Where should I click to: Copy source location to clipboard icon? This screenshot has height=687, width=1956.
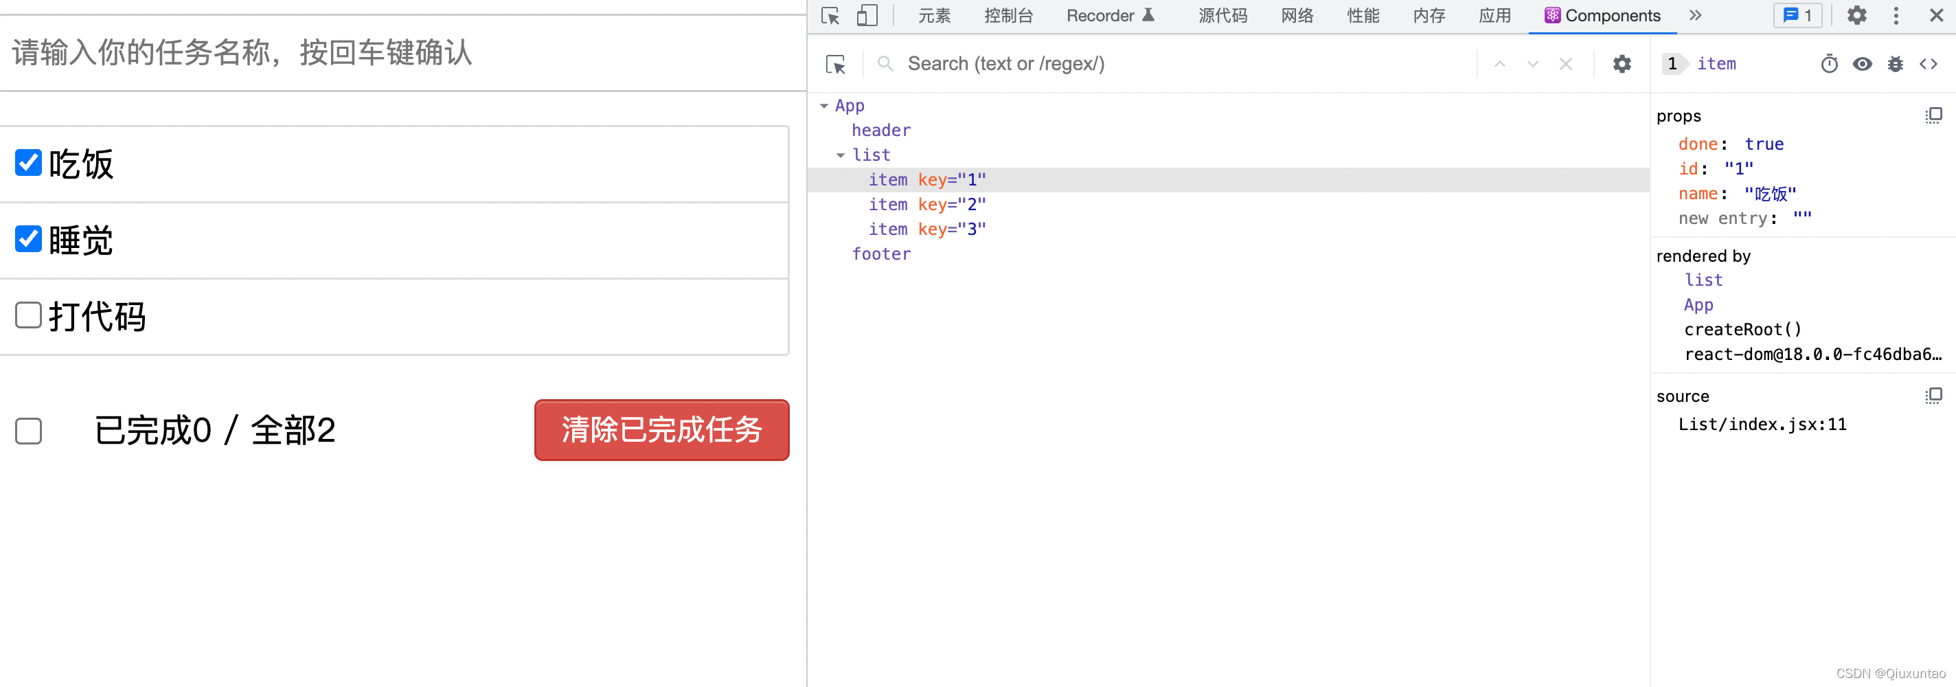pyautogui.click(x=1934, y=396)
